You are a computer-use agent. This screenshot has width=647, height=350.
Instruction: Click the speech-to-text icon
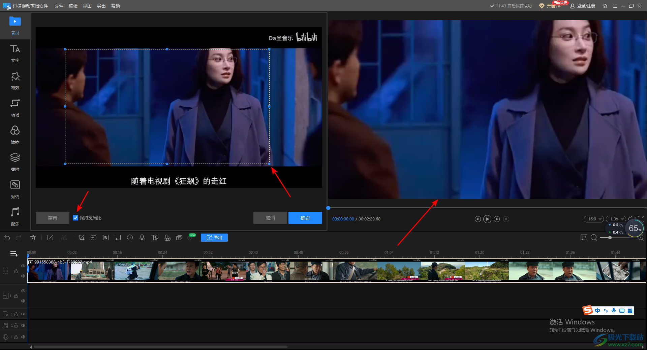click(167, 238)
